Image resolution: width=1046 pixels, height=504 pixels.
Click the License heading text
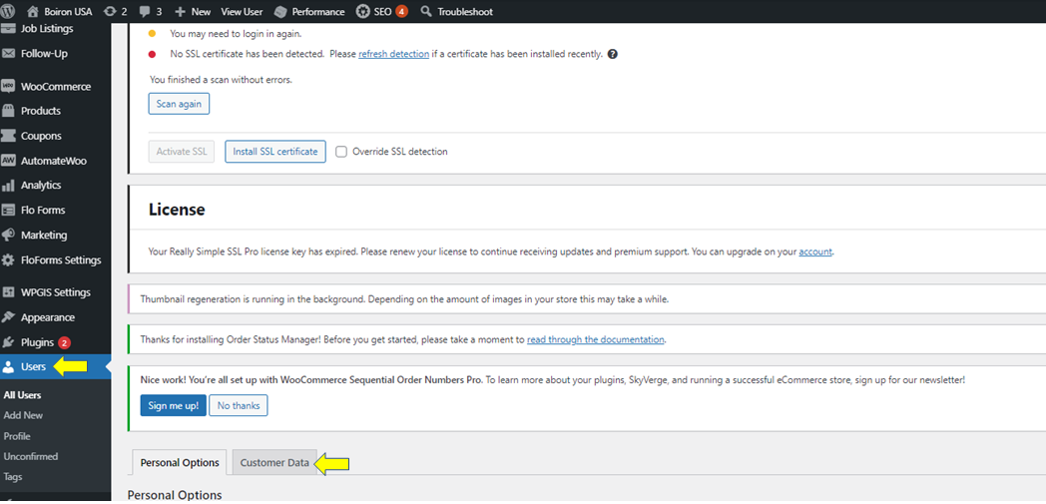point(177,210)
